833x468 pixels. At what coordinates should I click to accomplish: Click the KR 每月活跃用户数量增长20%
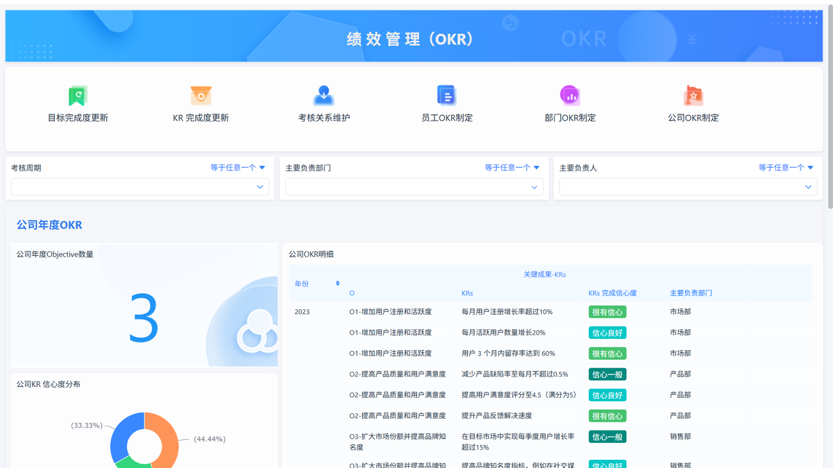(503, 333)
